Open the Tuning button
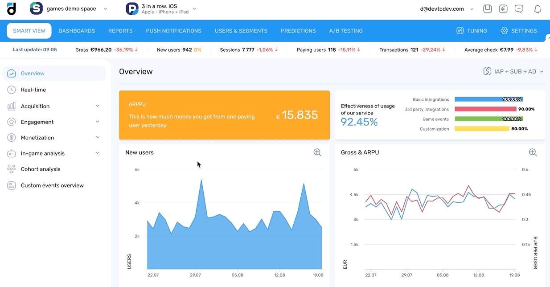The image size is (550, 287). point(472,31)
